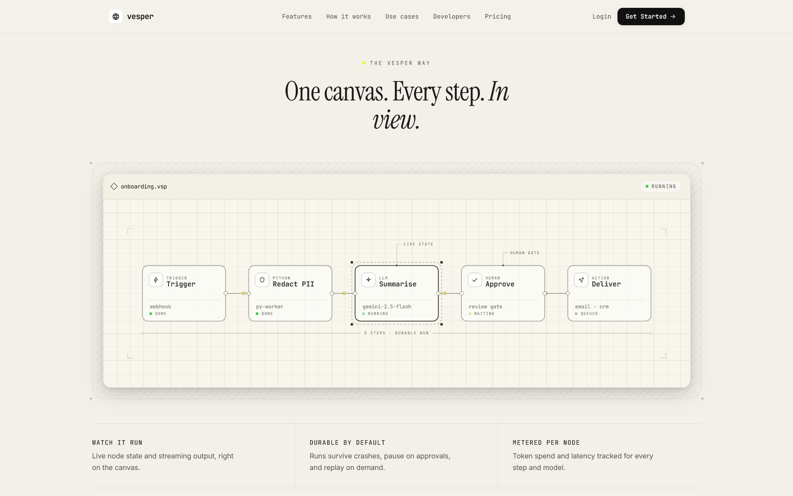Click the Get Started button
Image resolution: width=793 pixels, height=496 pixels.
point(651,17)
